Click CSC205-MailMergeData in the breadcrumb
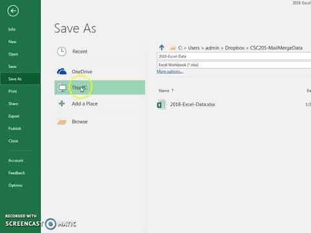 (276, 48)
